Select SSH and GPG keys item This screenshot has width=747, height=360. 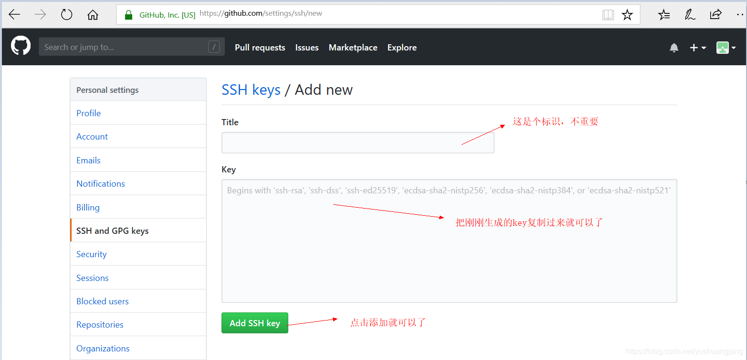pyautogui.click(x=138, y=230)
